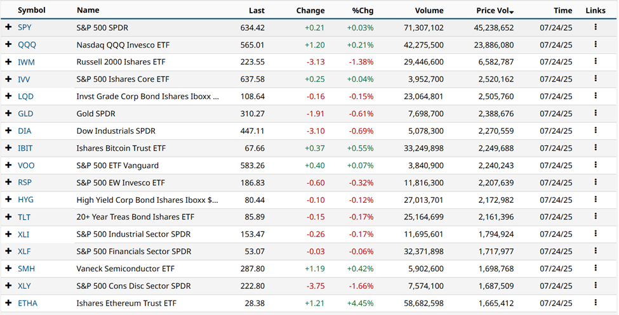
Task: Click the RSP ticker link
Action: click(25, 183)
